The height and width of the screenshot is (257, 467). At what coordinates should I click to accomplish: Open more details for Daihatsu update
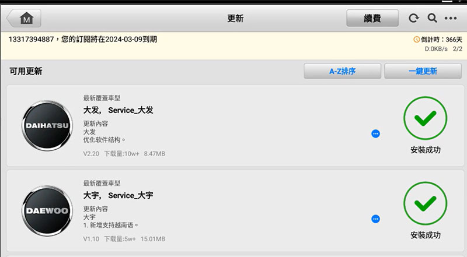(x=375, y=134)
